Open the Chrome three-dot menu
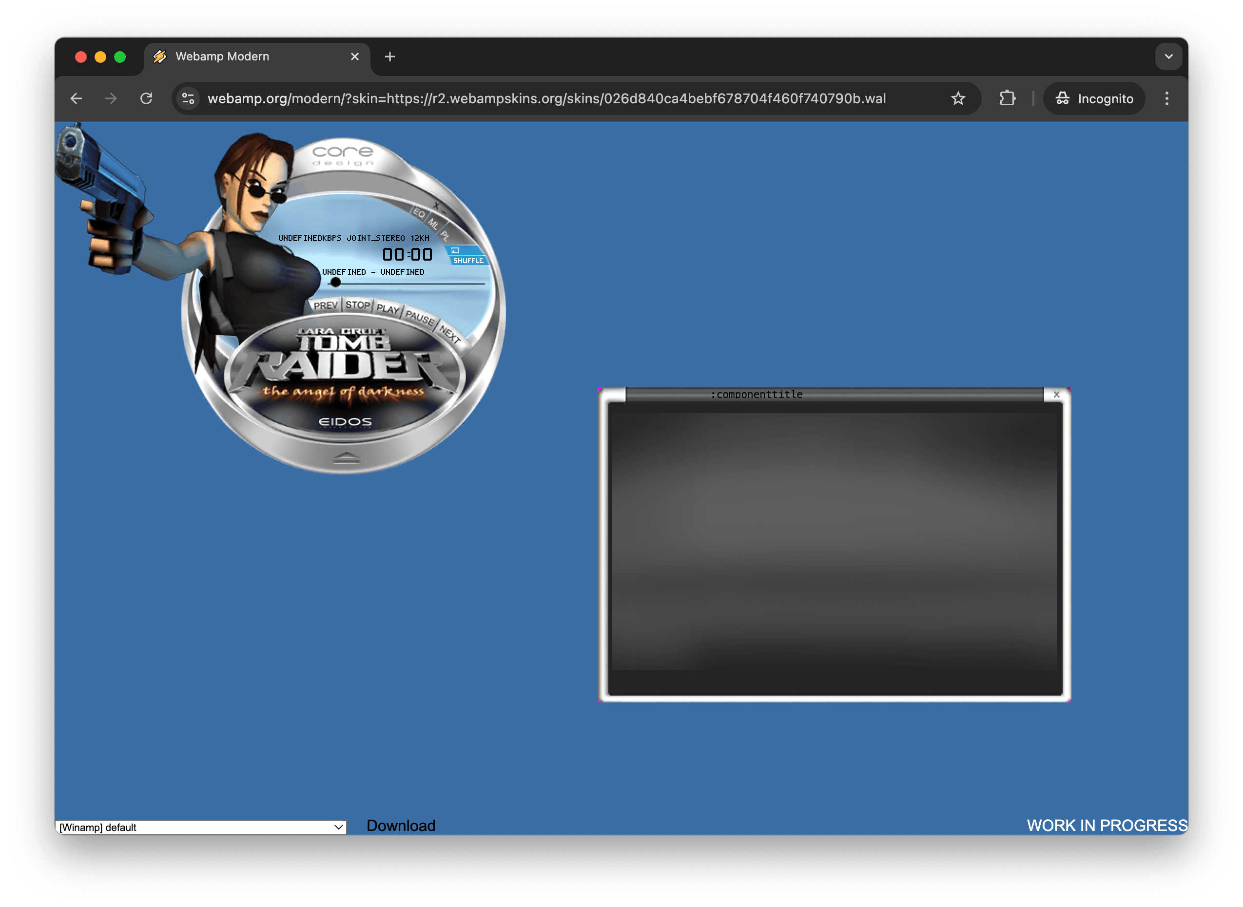Image resolution: width=1243 pixels, height=907 pixels. (x=1166, y=99)
